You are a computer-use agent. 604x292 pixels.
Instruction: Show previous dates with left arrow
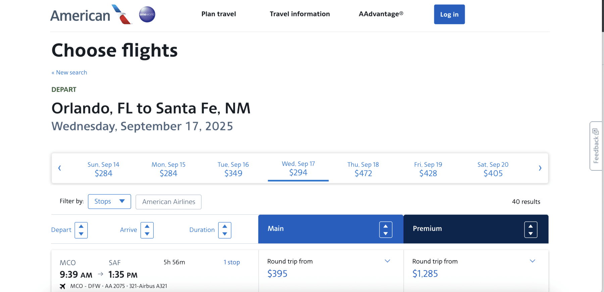coord(60,168)
